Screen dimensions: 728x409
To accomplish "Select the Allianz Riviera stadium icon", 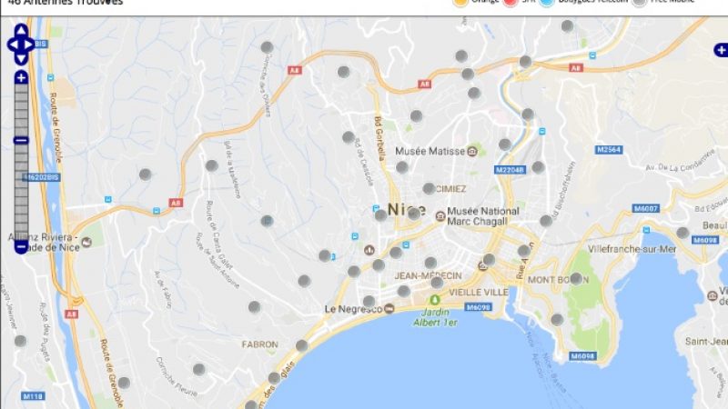I will [x=86, y=242].
